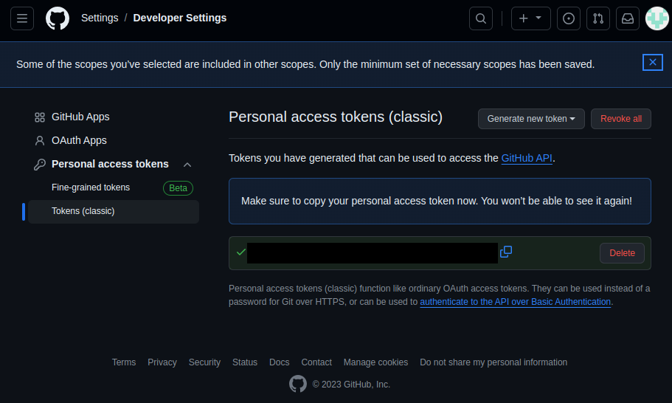Screen dimensions: 672x403
Task: Click the Beta badge
Action: (178, 187)
